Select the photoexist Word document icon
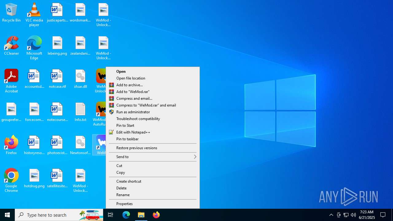393x221 pixels. (x=57, y=145)
